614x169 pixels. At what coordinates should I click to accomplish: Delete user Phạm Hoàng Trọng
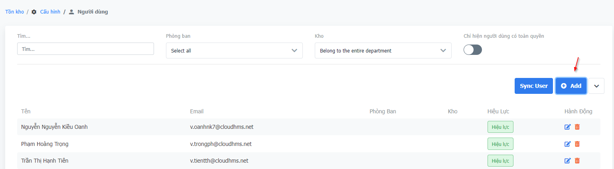click(577, 144)
